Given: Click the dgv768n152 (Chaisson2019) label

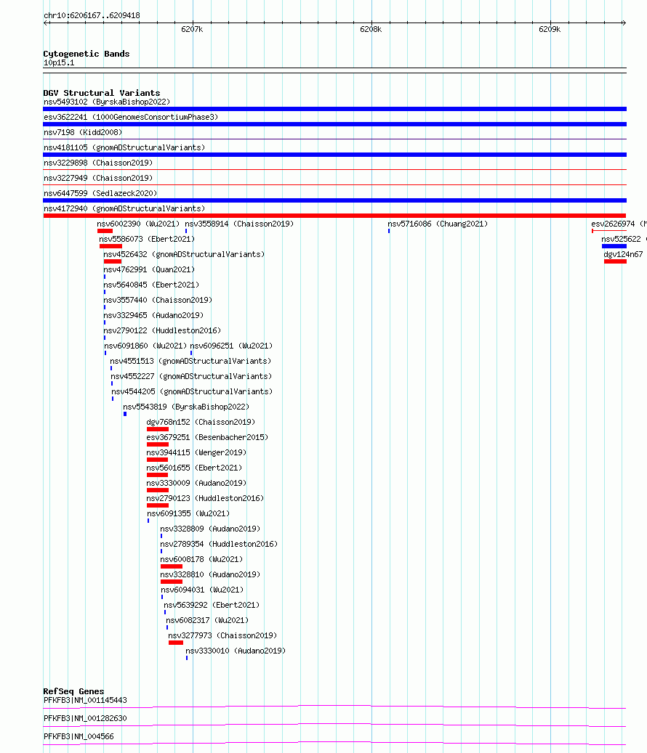Looking at the screenshot, I should pos(201,422).
